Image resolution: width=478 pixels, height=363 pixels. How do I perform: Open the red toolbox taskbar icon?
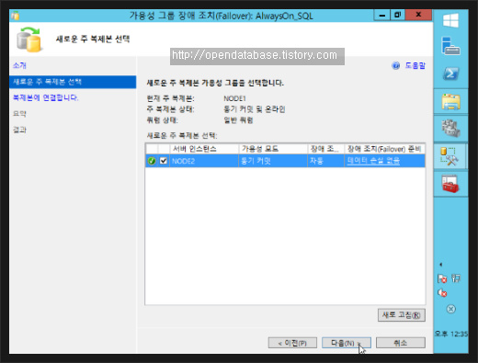coord(450,184)
